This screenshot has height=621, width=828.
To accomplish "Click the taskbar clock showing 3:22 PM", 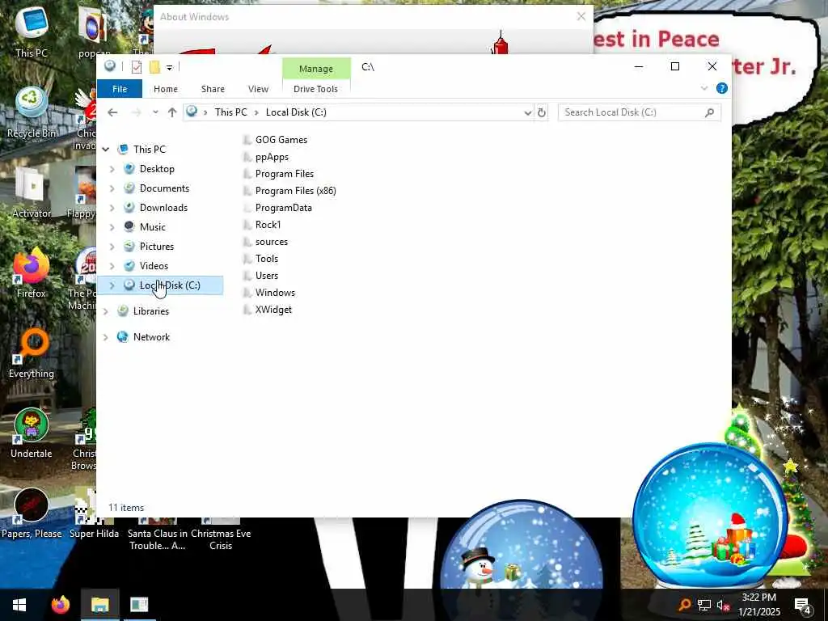I will [758, 605].
